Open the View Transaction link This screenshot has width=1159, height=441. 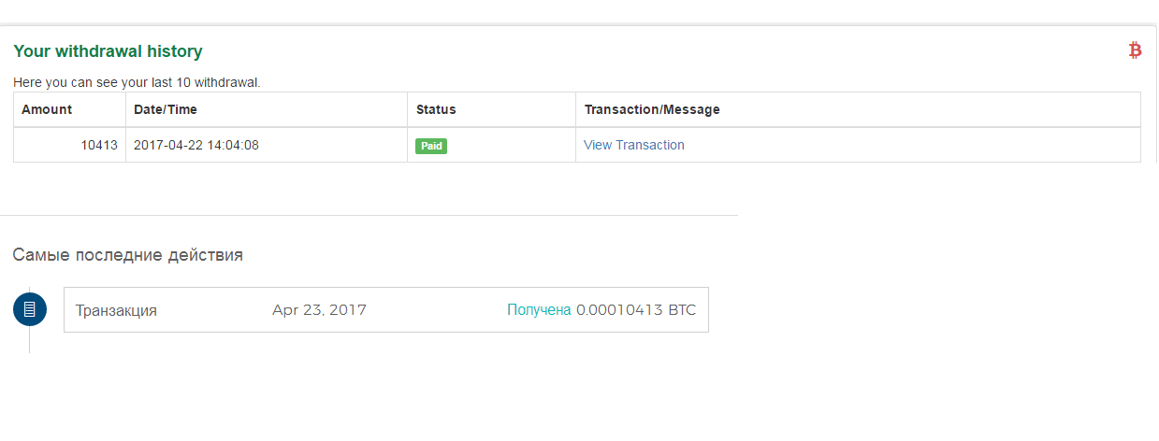(x=633, y=145)
